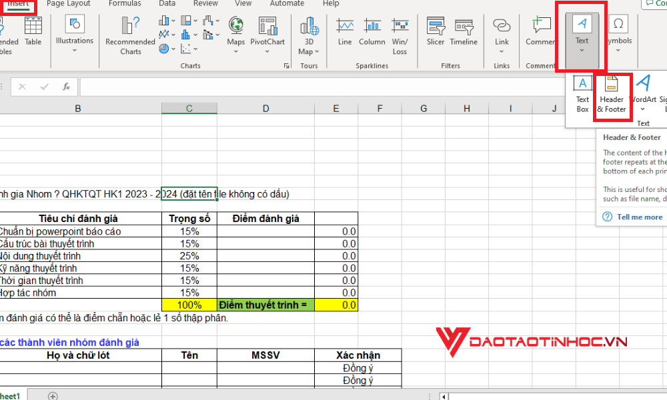Insert a Win/Loss sparkline
This screenshot has width=667, height=400.
click(x=400, y=36)
